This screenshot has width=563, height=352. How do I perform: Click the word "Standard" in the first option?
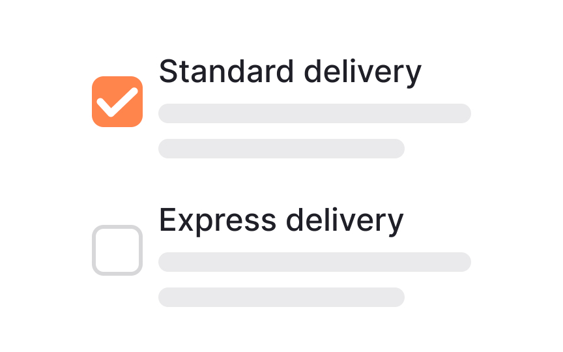pyautogui.click(x=227, y=71)
